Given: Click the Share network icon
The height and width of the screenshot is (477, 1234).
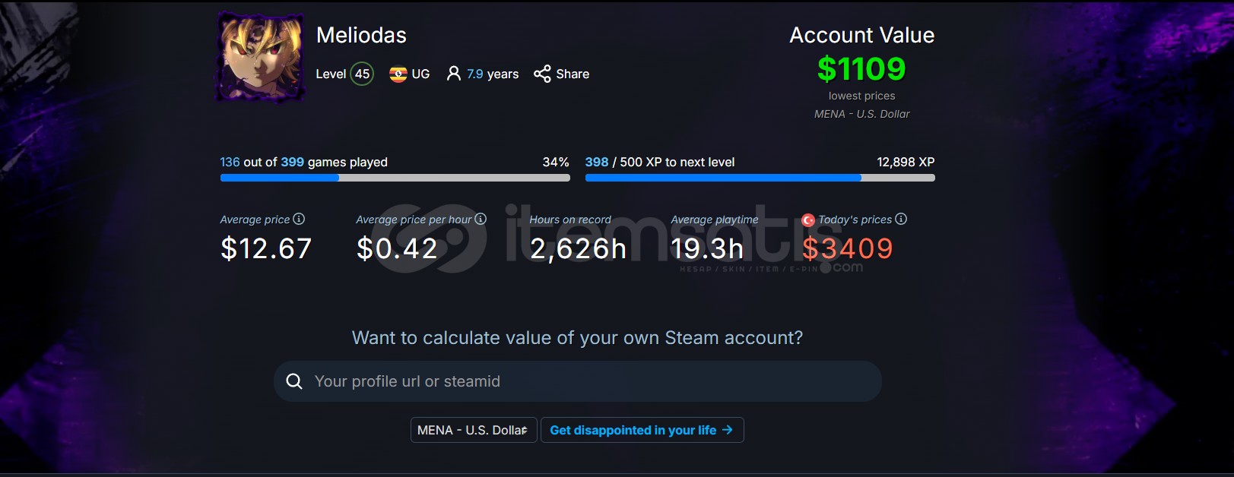Looking at the screenshot, I should coord(542,74).
